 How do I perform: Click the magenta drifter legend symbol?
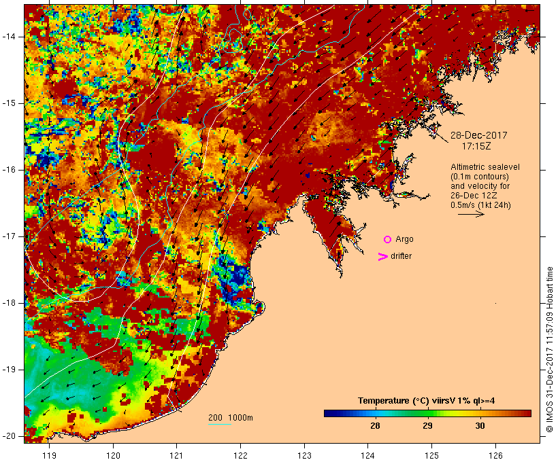383,257
